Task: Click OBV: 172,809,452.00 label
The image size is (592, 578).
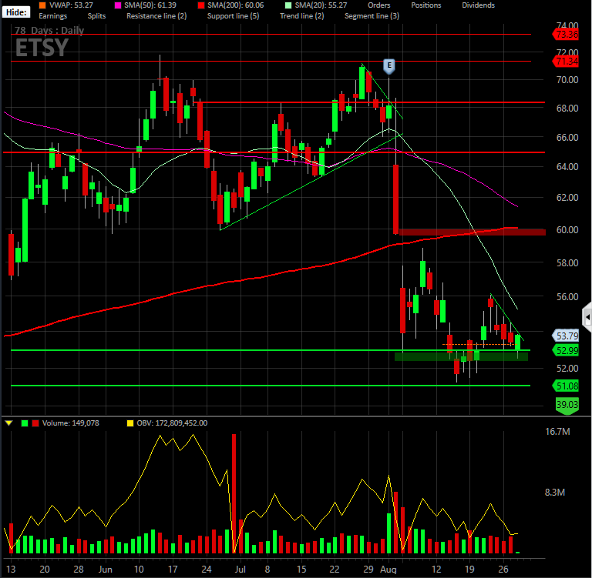Action: 172,423
